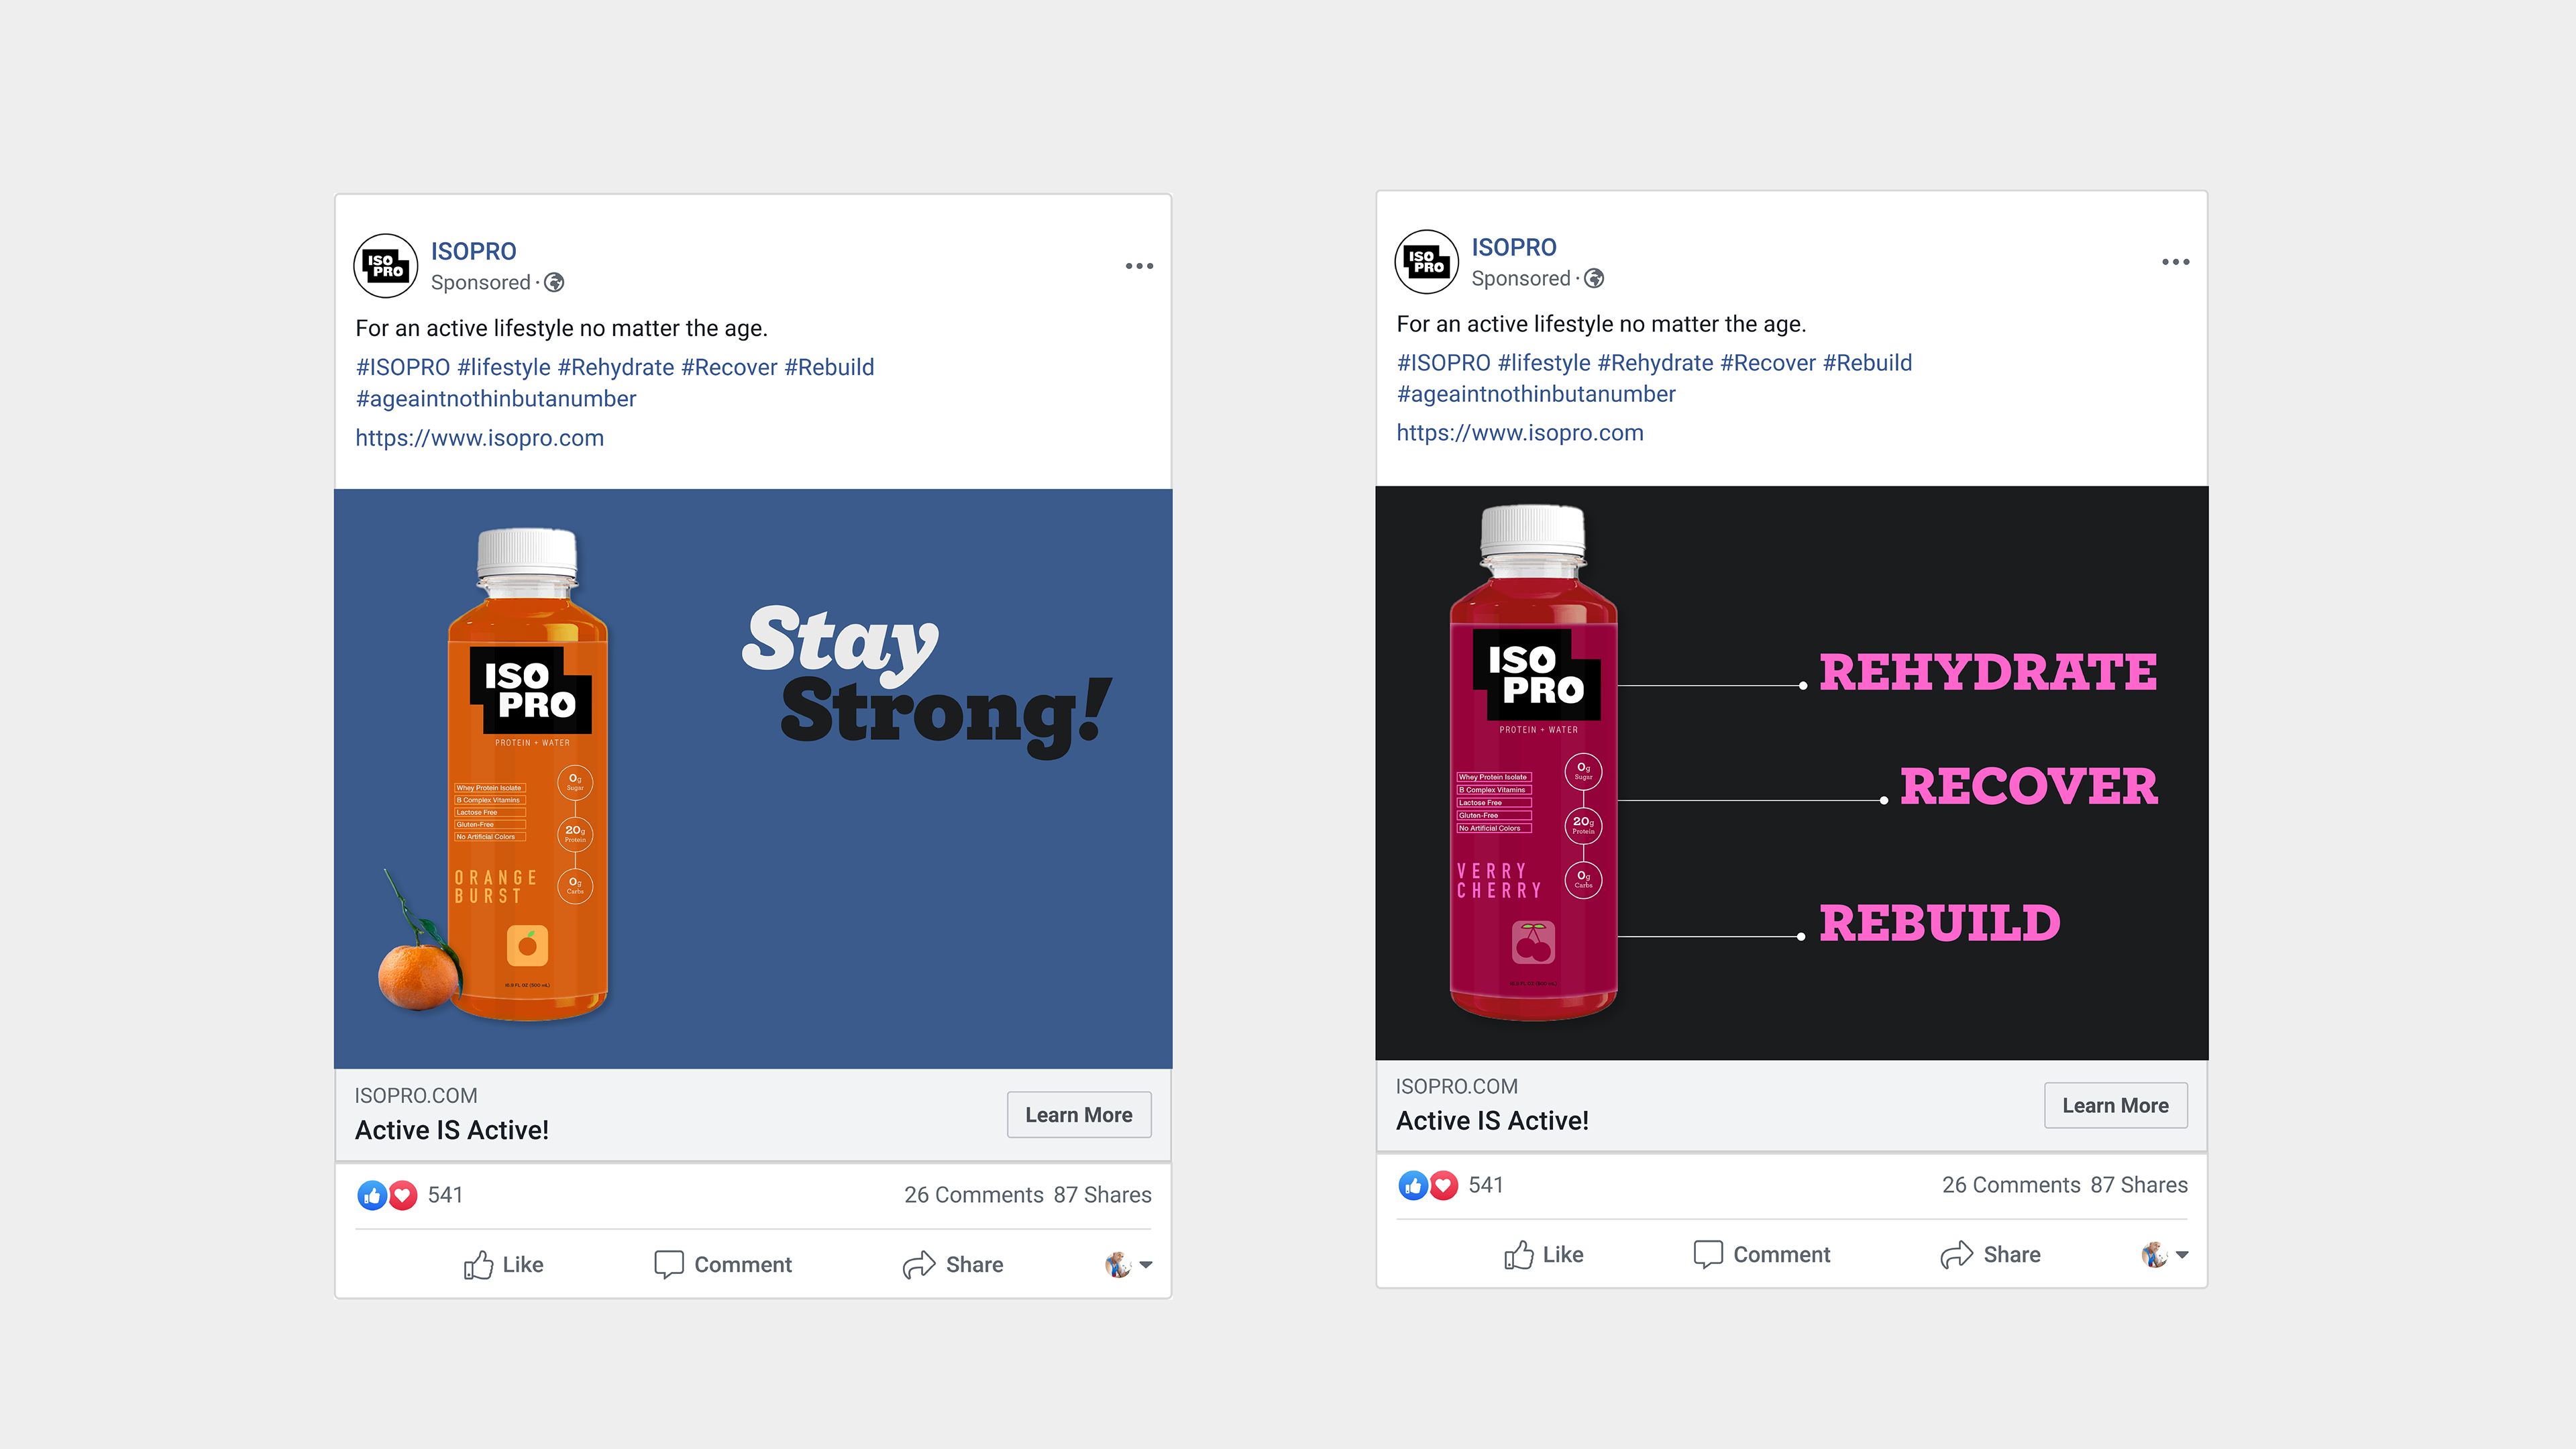Click the ISOPRO logo avatar on right post

coord(1426,262)
